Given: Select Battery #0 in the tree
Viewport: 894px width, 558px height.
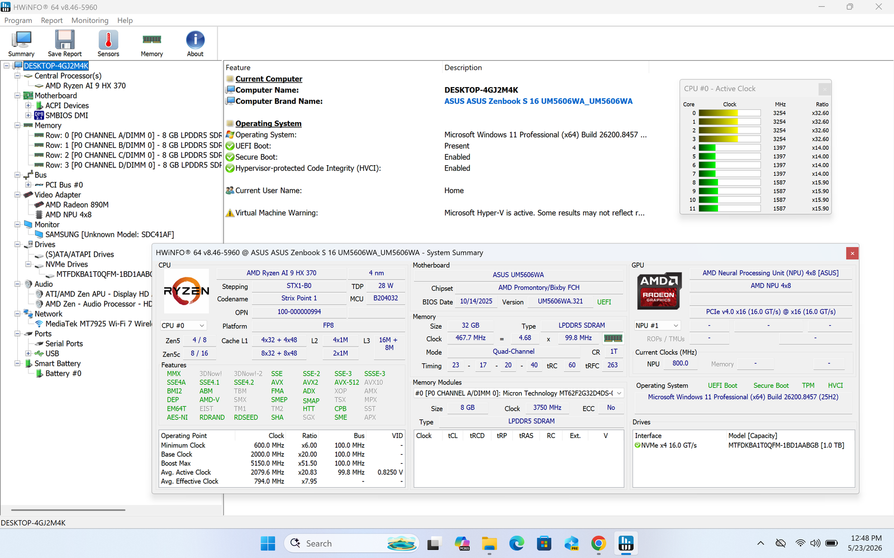Looking at the screenshot, I should 63,373.
